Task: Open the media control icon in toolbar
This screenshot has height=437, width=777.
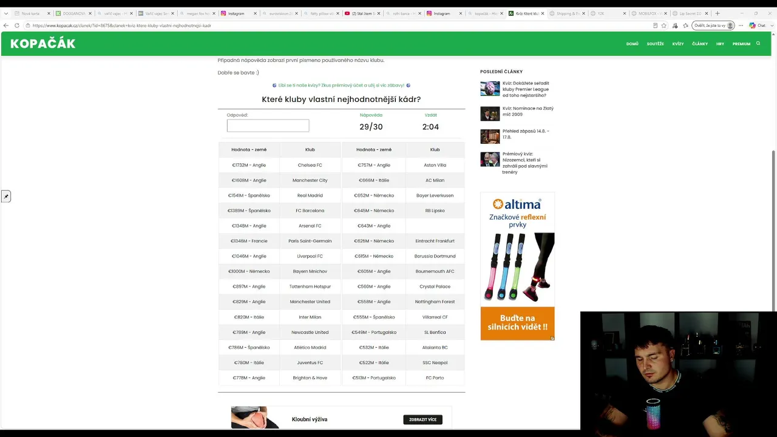Action: tap(675, 25)
